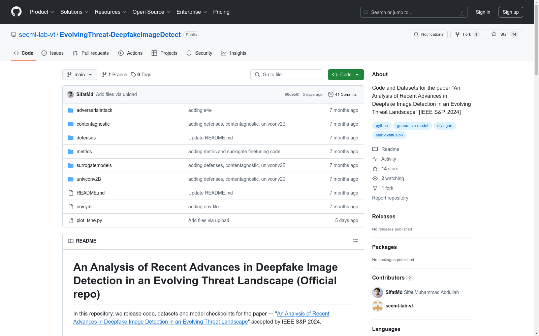The height and width of the screenshot is (336, 539).
Task: Switch to the Pull requests tab
Action: click(91, 53)
